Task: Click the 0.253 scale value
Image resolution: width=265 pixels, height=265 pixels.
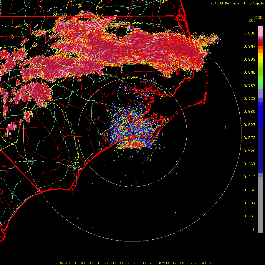Action: (x=249, y=216)
